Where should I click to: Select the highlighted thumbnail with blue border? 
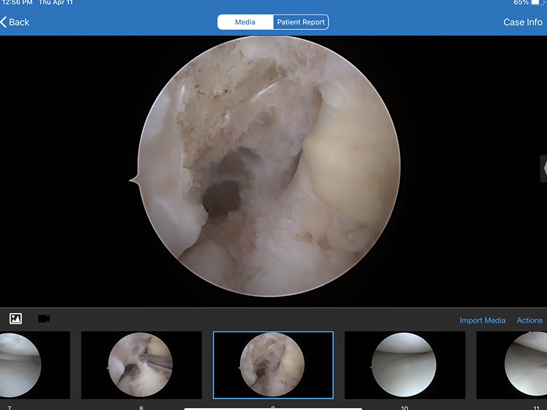[273, 365]
